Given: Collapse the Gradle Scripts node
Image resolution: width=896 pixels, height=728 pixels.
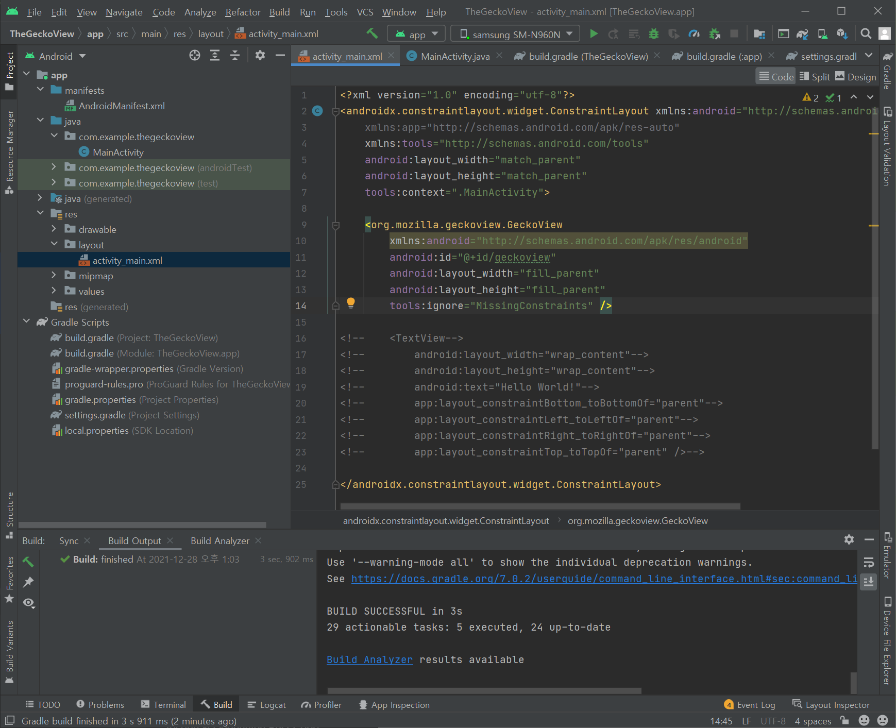Looking at the screenshot, I should (27, 322).
